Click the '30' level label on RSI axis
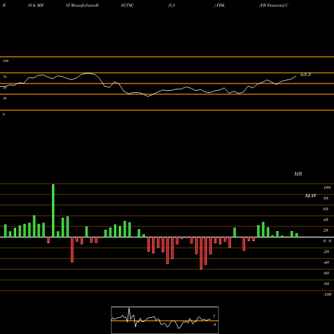The height and width of the screenshot is (334, 334). pyautogui.click(x=5, y=98)
